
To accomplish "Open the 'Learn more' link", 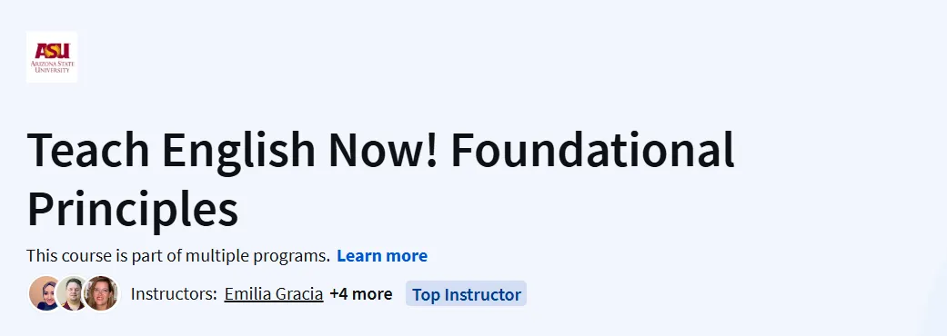I will pos(382,256).
